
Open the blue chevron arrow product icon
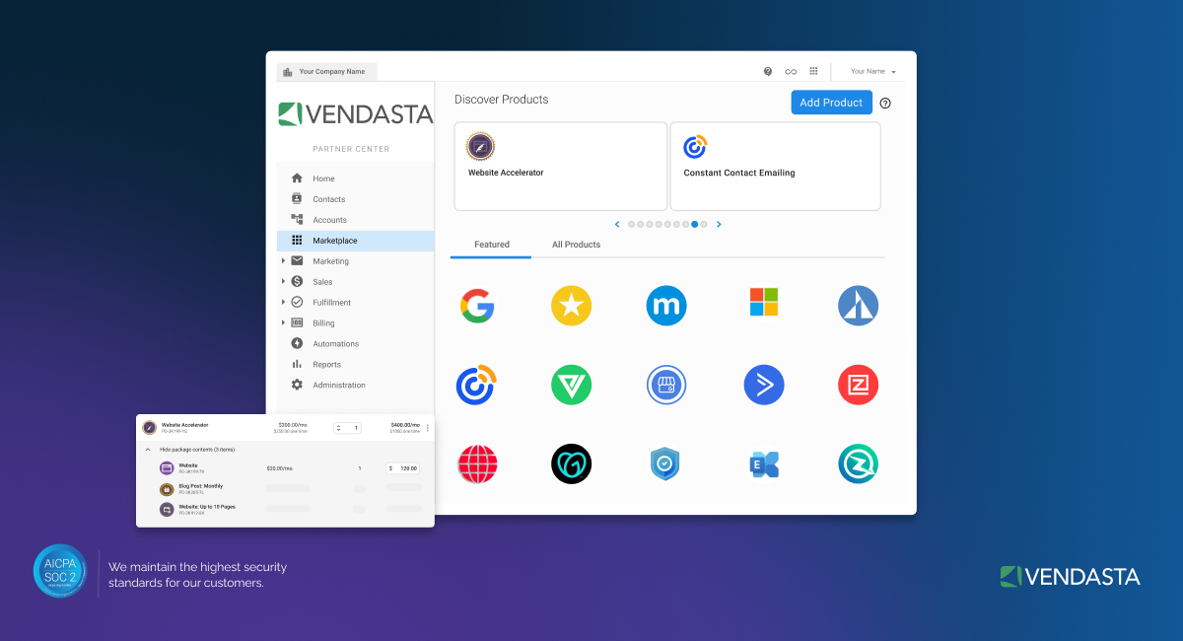click(763, 385)
